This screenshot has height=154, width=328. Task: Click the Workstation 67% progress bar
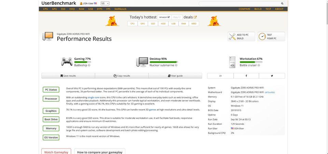[x=251, y=62]
